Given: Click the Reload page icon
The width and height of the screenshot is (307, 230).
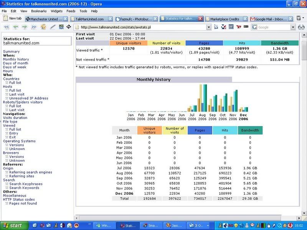Looking at the screenshot, I should 43,27.
